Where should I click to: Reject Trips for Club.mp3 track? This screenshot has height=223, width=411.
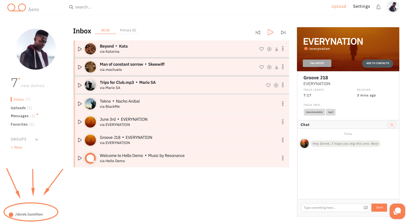276,85
